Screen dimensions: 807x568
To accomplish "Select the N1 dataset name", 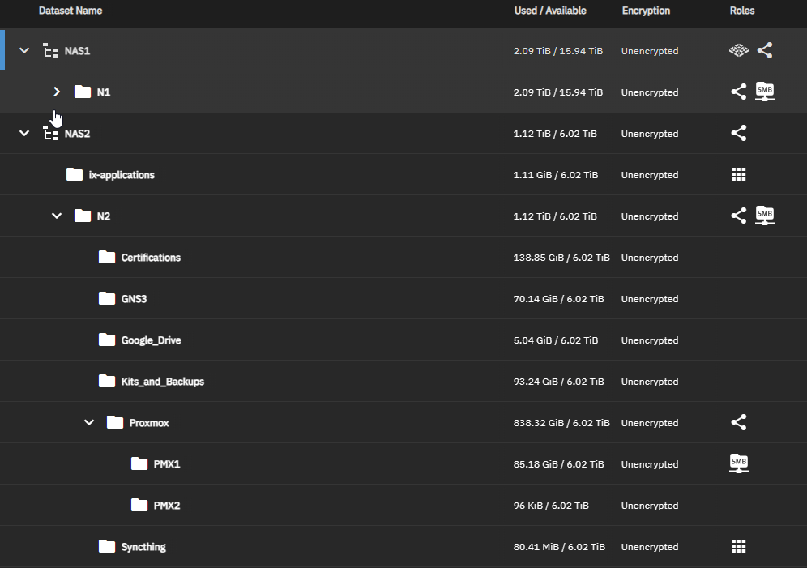I will point(104,92).
